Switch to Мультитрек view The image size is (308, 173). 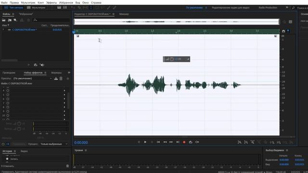[36, 8]
